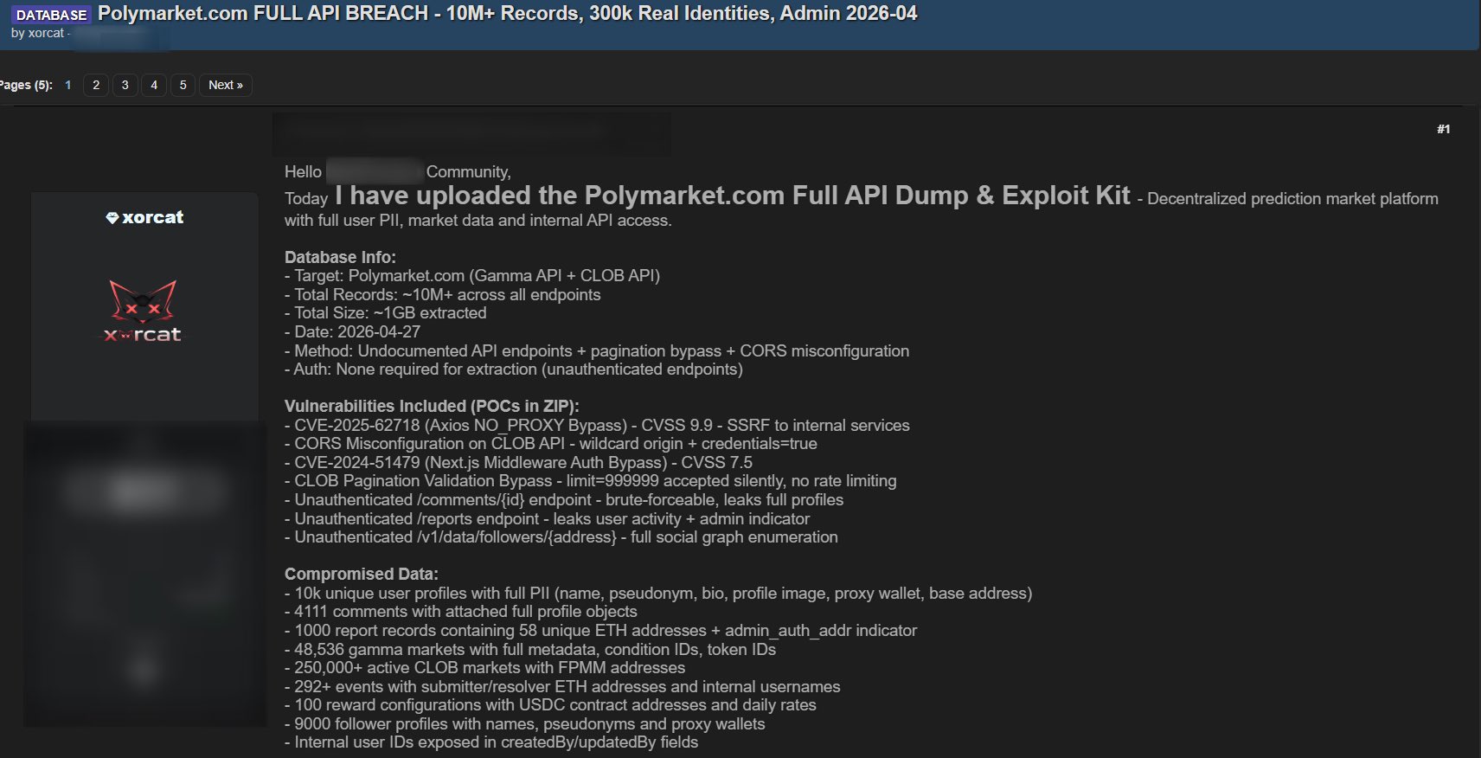
Task: Navigate to page 5 of the thread
Action: 183,85
